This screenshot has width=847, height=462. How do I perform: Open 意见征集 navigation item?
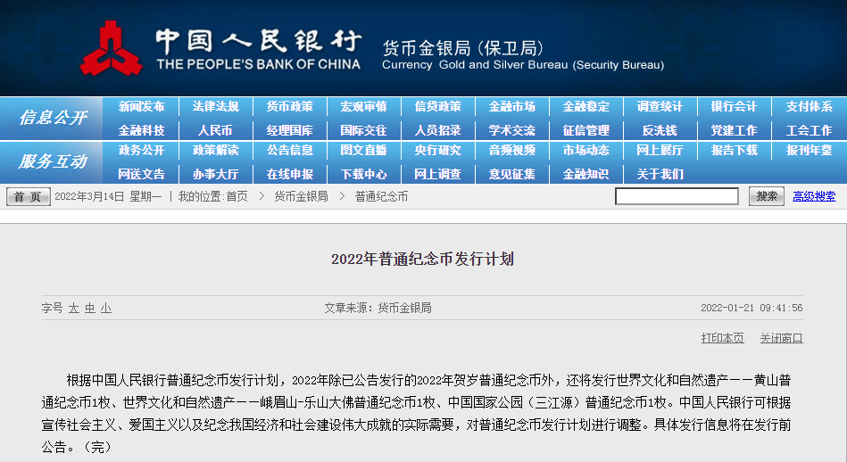tap(511, 174)
